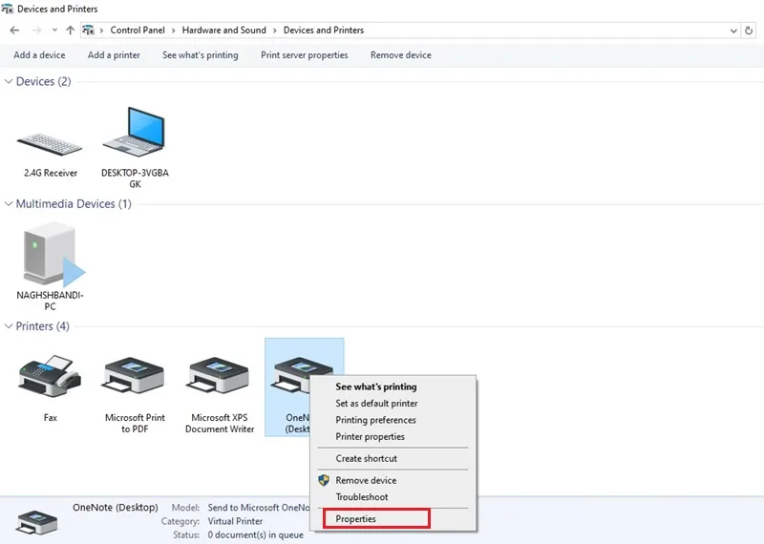Image resolution: width=764 pixels, height=544 pixels.
Task: Select the Microsoft XPS Document Writer icon
Action: 219,375
